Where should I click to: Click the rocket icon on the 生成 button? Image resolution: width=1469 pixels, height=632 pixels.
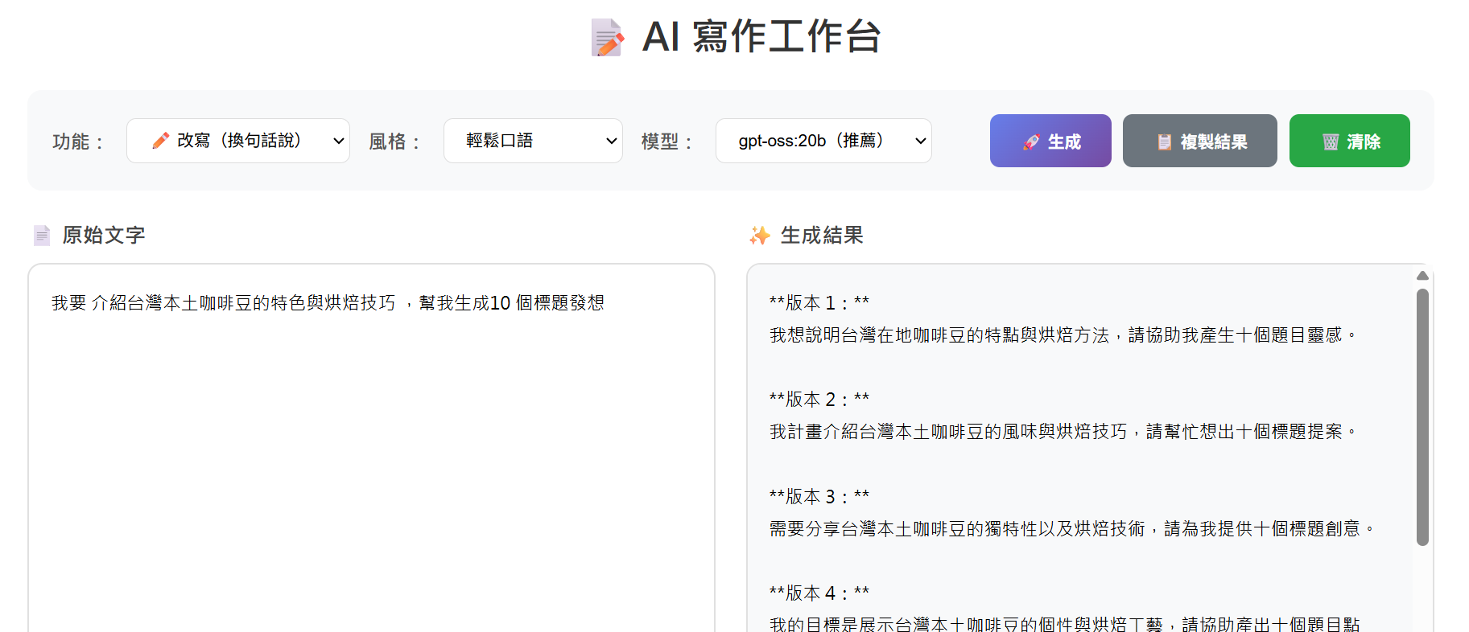point(1030,142)
